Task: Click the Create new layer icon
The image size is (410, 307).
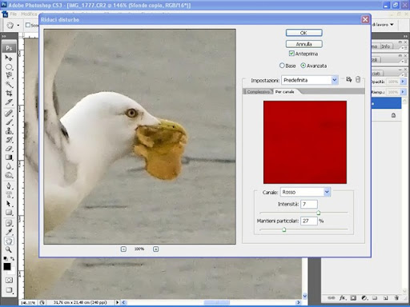Action: point(385,298)
